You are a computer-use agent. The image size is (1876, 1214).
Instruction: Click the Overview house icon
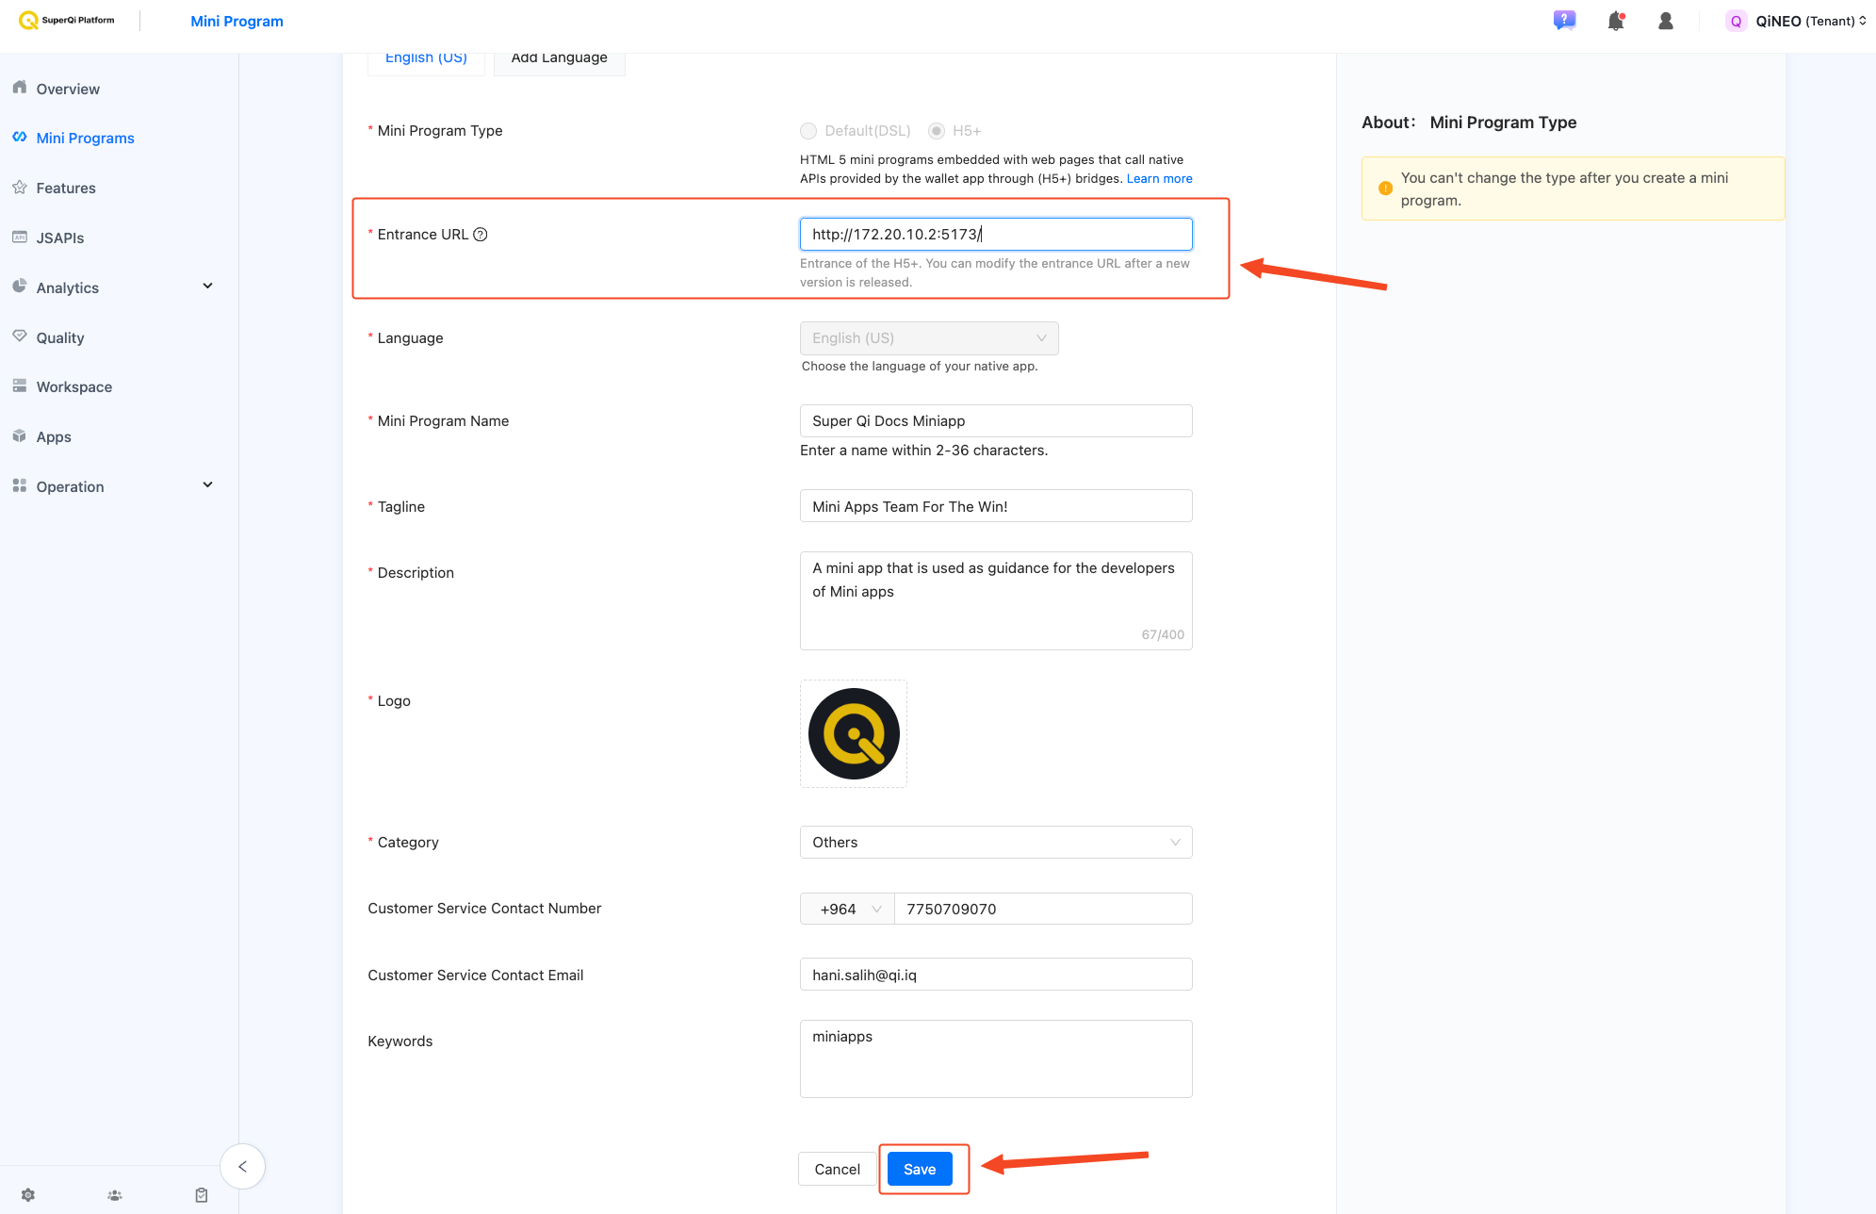(20, 88)
